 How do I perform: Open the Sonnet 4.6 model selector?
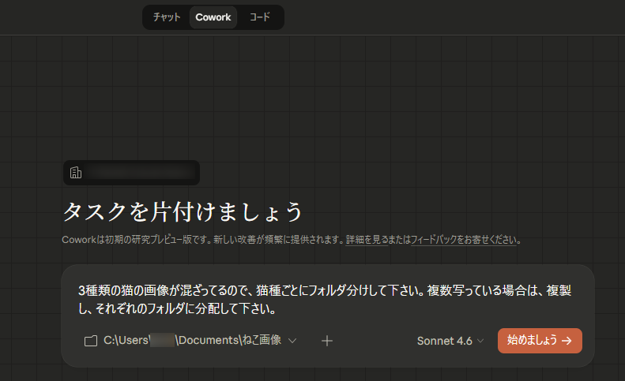tap(450, 341)
